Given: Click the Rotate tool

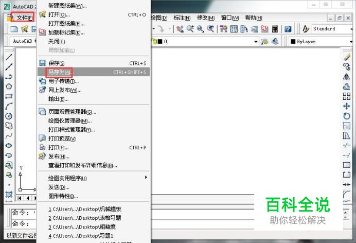Looking at the screenshot, I should pyautogui.click(x=347, y=116).
